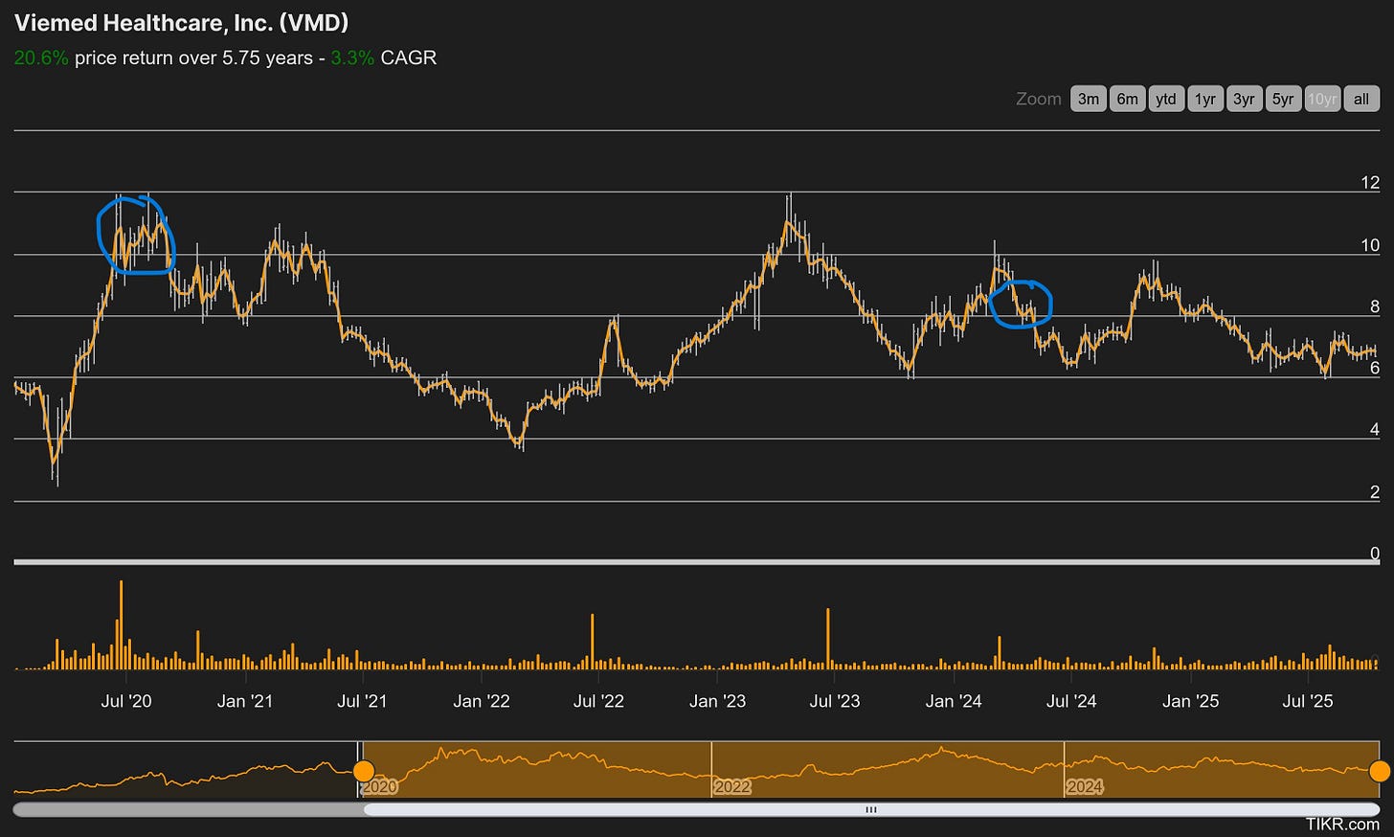
Task: Click the volume spike bar near Jul '23
Action: pyautogui.click(x=827, y=639)
